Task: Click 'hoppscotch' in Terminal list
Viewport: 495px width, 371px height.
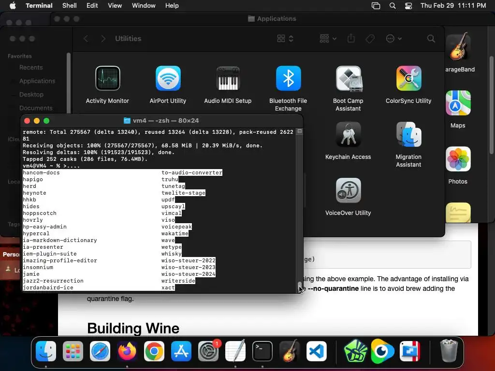Action: point(40,213)
